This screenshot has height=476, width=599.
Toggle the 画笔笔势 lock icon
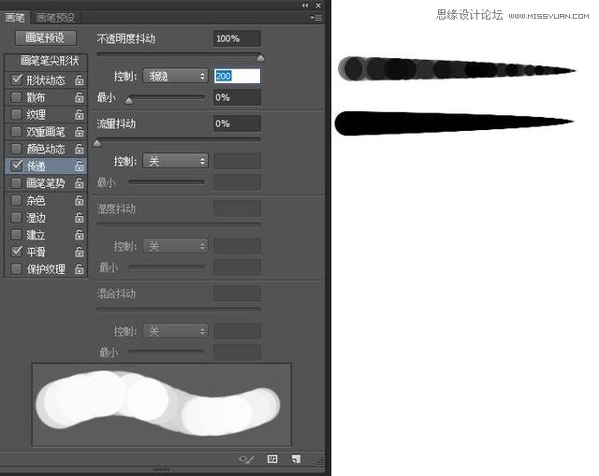click(79, 183)
